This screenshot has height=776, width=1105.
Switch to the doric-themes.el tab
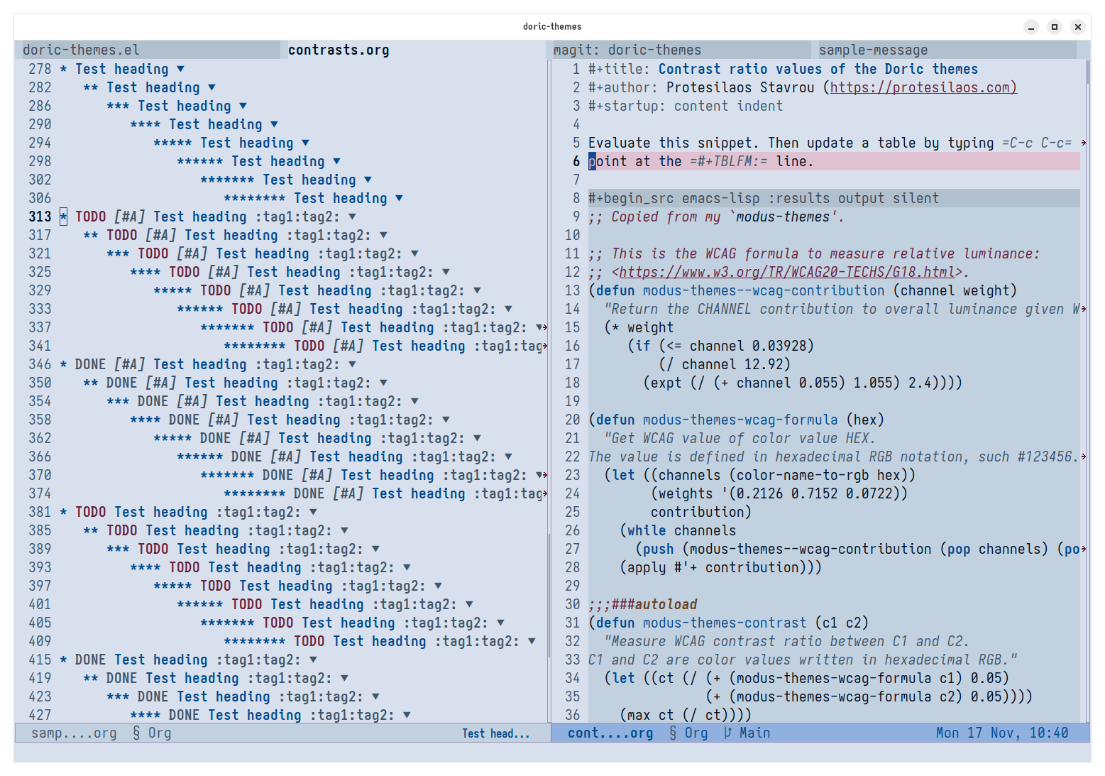(x=81, y=50)
